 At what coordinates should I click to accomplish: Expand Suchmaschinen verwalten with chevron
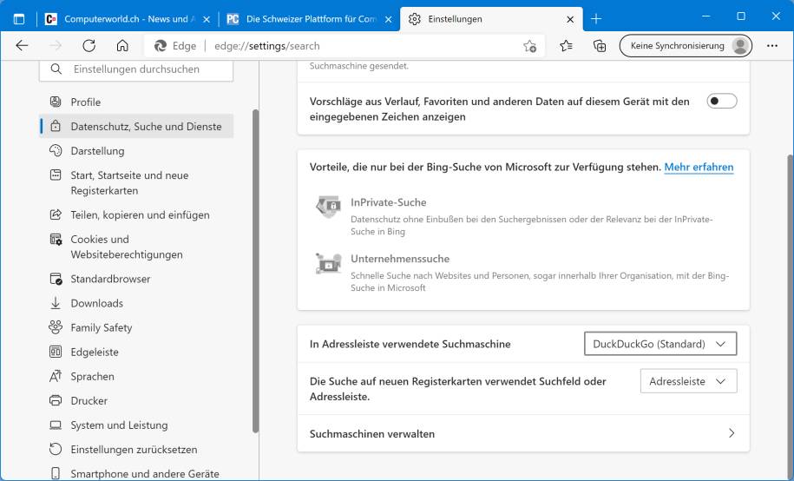tap(732, 433)
